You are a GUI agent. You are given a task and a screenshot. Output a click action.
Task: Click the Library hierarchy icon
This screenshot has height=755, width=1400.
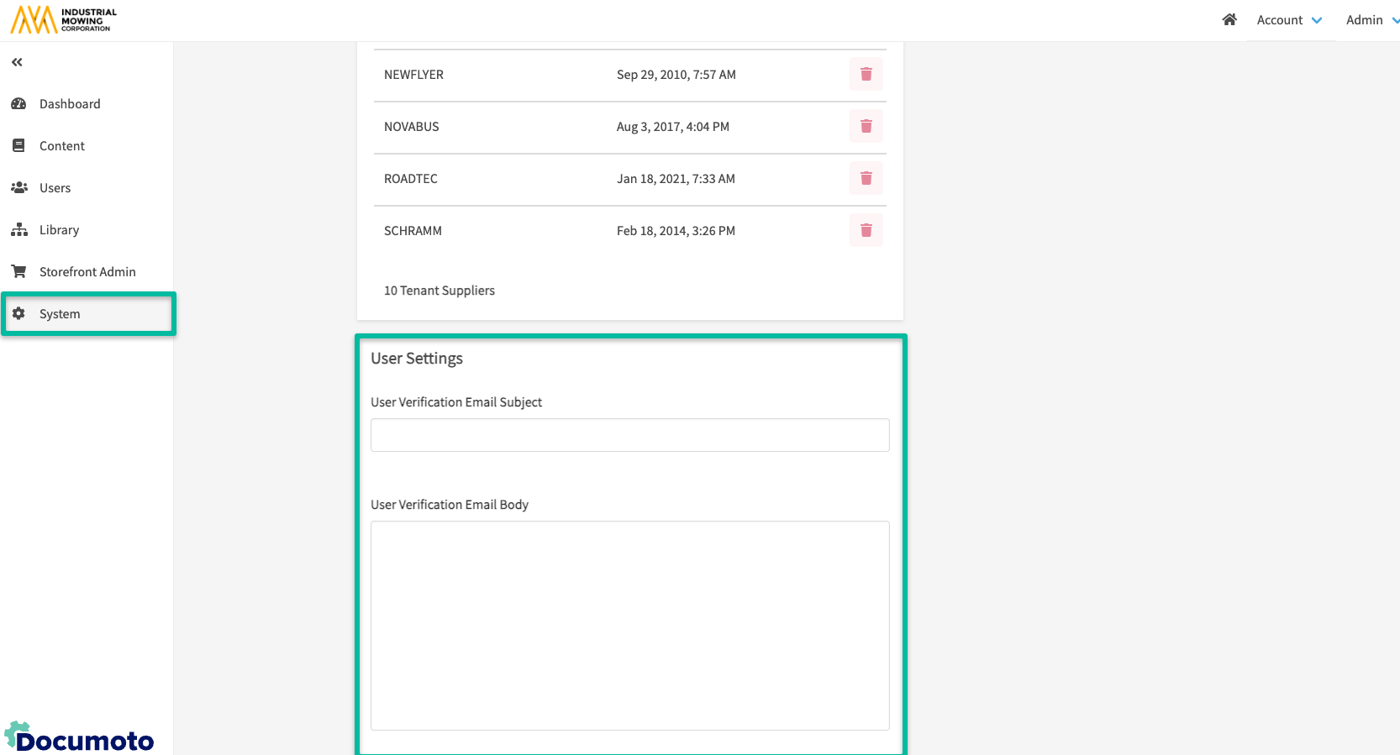(x=18, y=230)
